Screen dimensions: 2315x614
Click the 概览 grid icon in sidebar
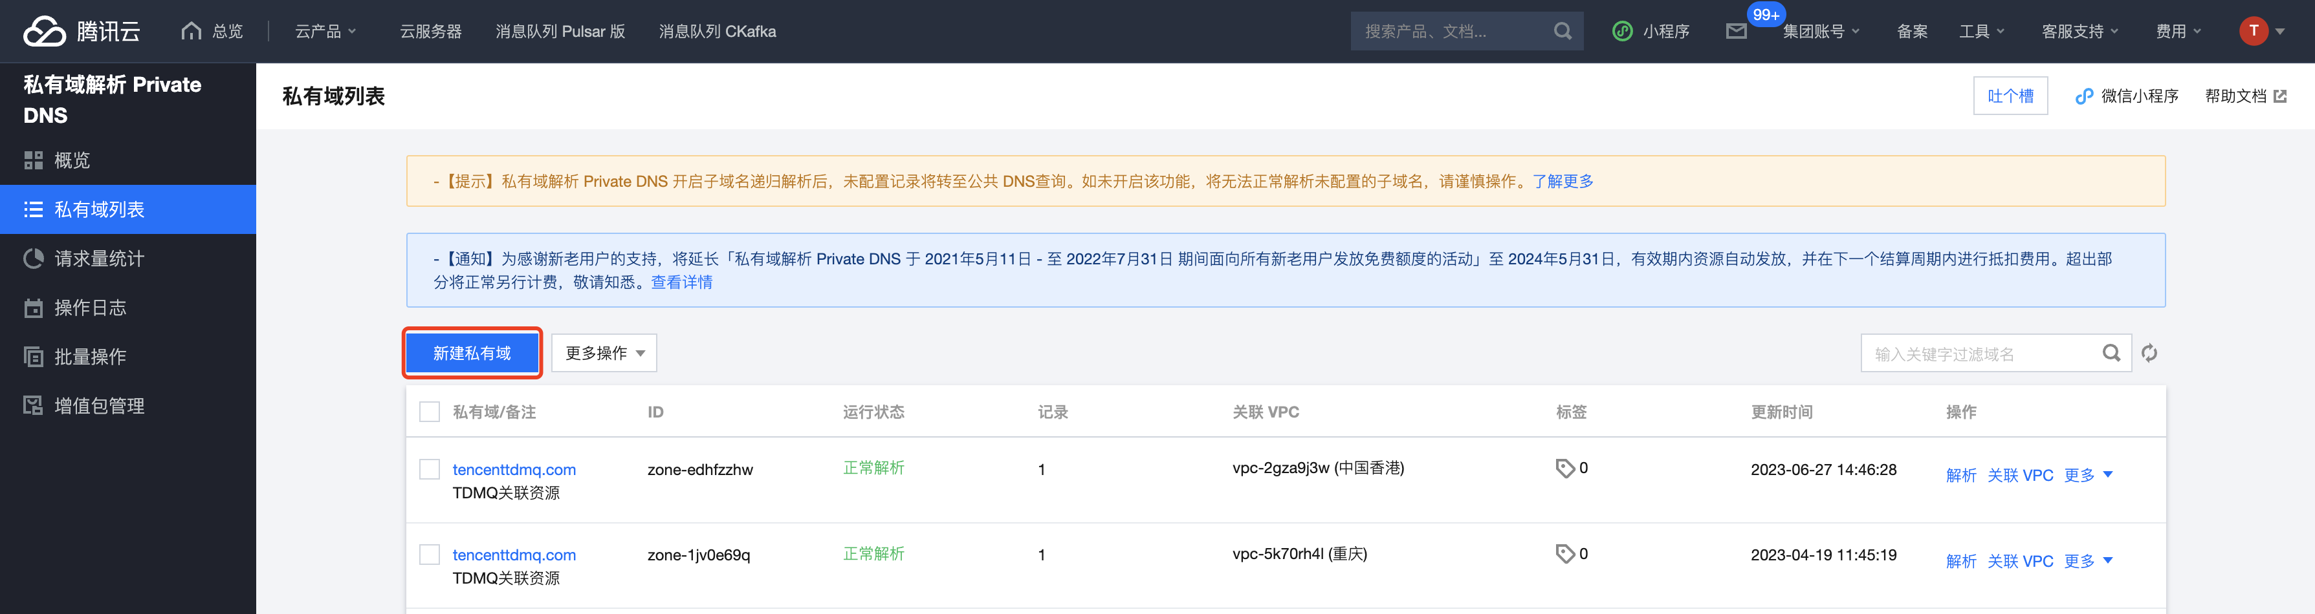[33, 161]
